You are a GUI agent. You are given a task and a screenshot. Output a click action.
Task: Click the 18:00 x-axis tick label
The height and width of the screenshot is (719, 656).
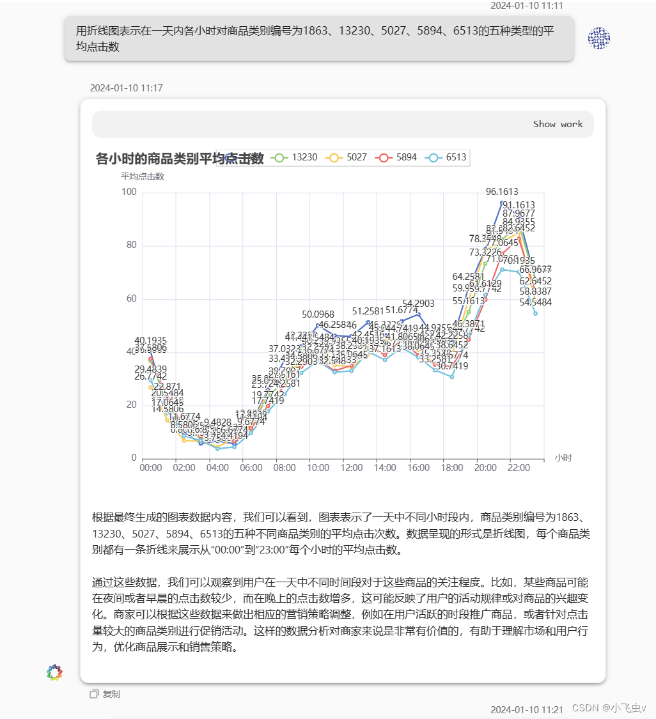click(452, 468)
